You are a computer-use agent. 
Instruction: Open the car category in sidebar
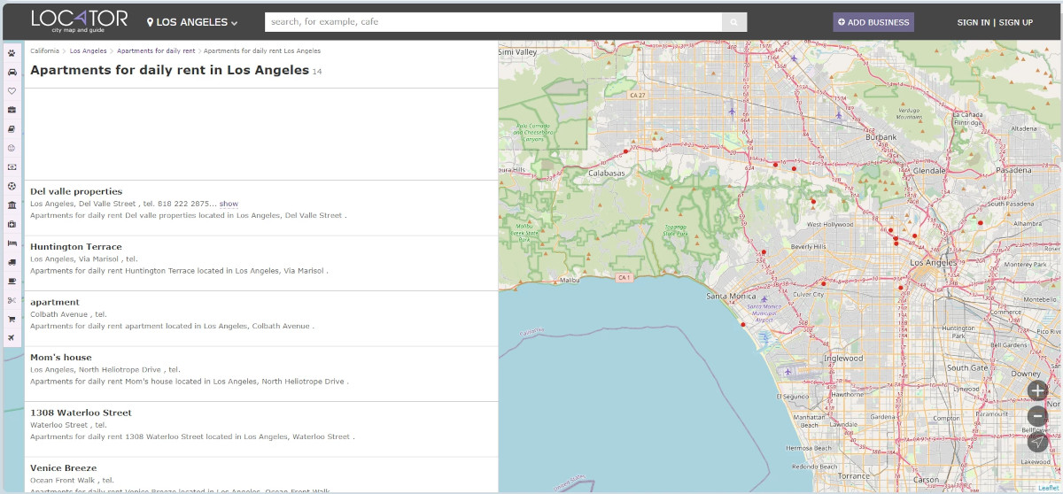point(12,72)
